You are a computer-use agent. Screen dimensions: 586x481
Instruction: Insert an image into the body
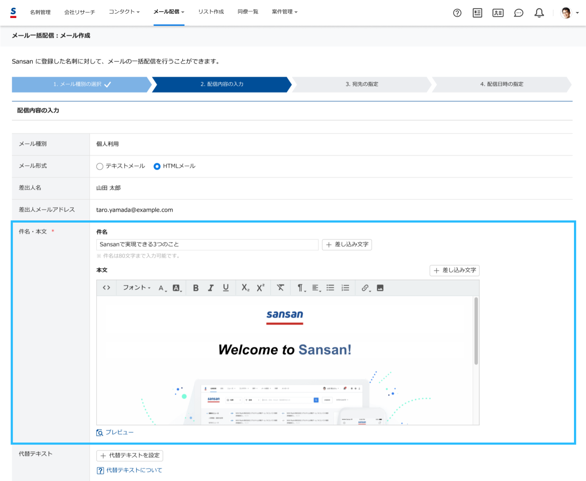tap(380, 288)
